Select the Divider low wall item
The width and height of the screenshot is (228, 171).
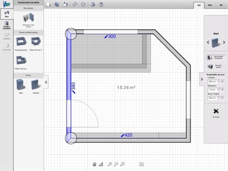pos(36,86)
